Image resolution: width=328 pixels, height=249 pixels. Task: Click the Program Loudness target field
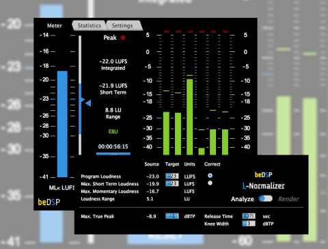(x=172, y=176)
